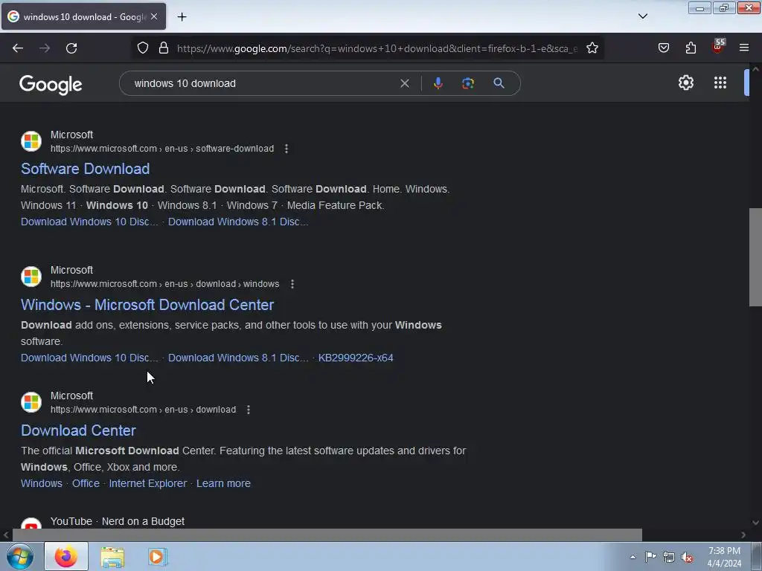The height and width of the screenshot is (571, 762).
Task: Search by image with the Google Lens icon
Action: tap(468, 83)
